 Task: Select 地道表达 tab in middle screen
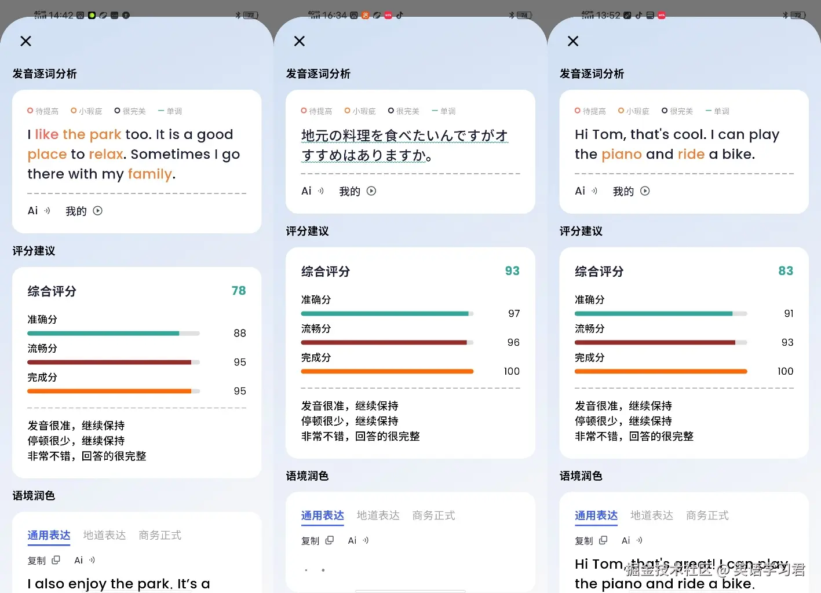(378, 516)
